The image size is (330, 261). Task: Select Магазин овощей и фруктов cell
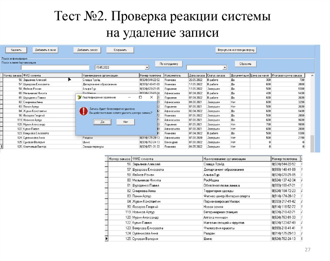237,223
